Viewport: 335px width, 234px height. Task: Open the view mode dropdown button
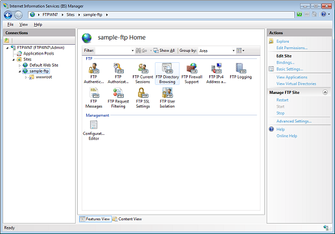240,51
